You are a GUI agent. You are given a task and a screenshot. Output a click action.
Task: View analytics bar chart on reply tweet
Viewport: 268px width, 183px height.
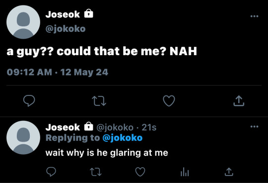pyautogui.click(x=185, y=172)
